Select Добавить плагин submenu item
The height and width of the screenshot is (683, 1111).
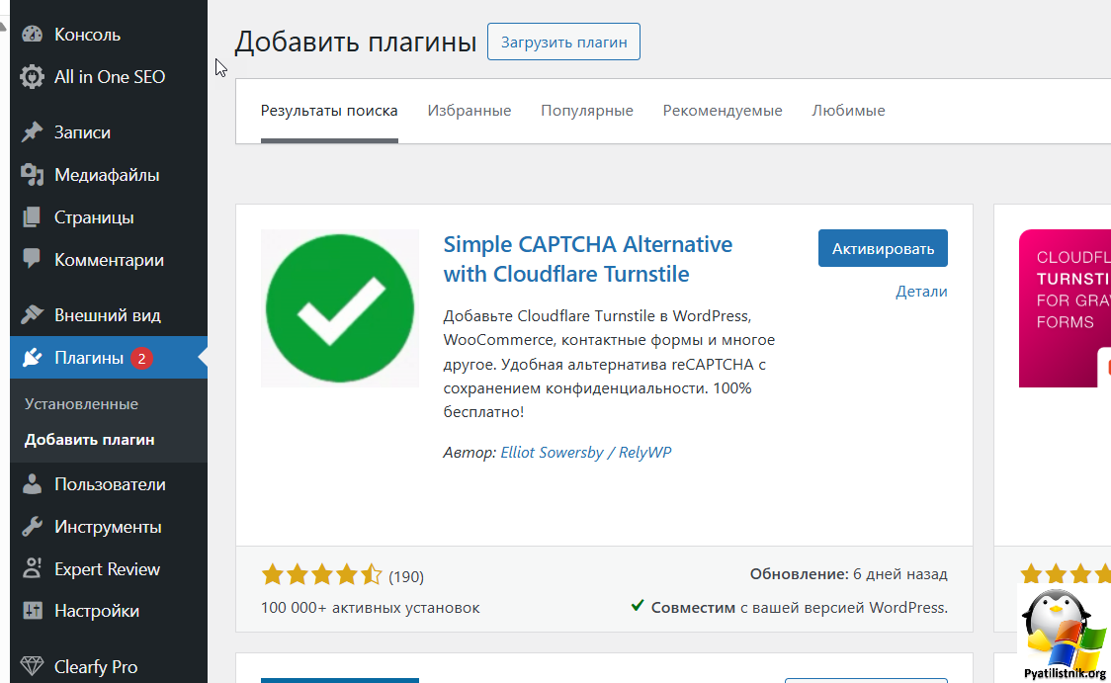89,440
